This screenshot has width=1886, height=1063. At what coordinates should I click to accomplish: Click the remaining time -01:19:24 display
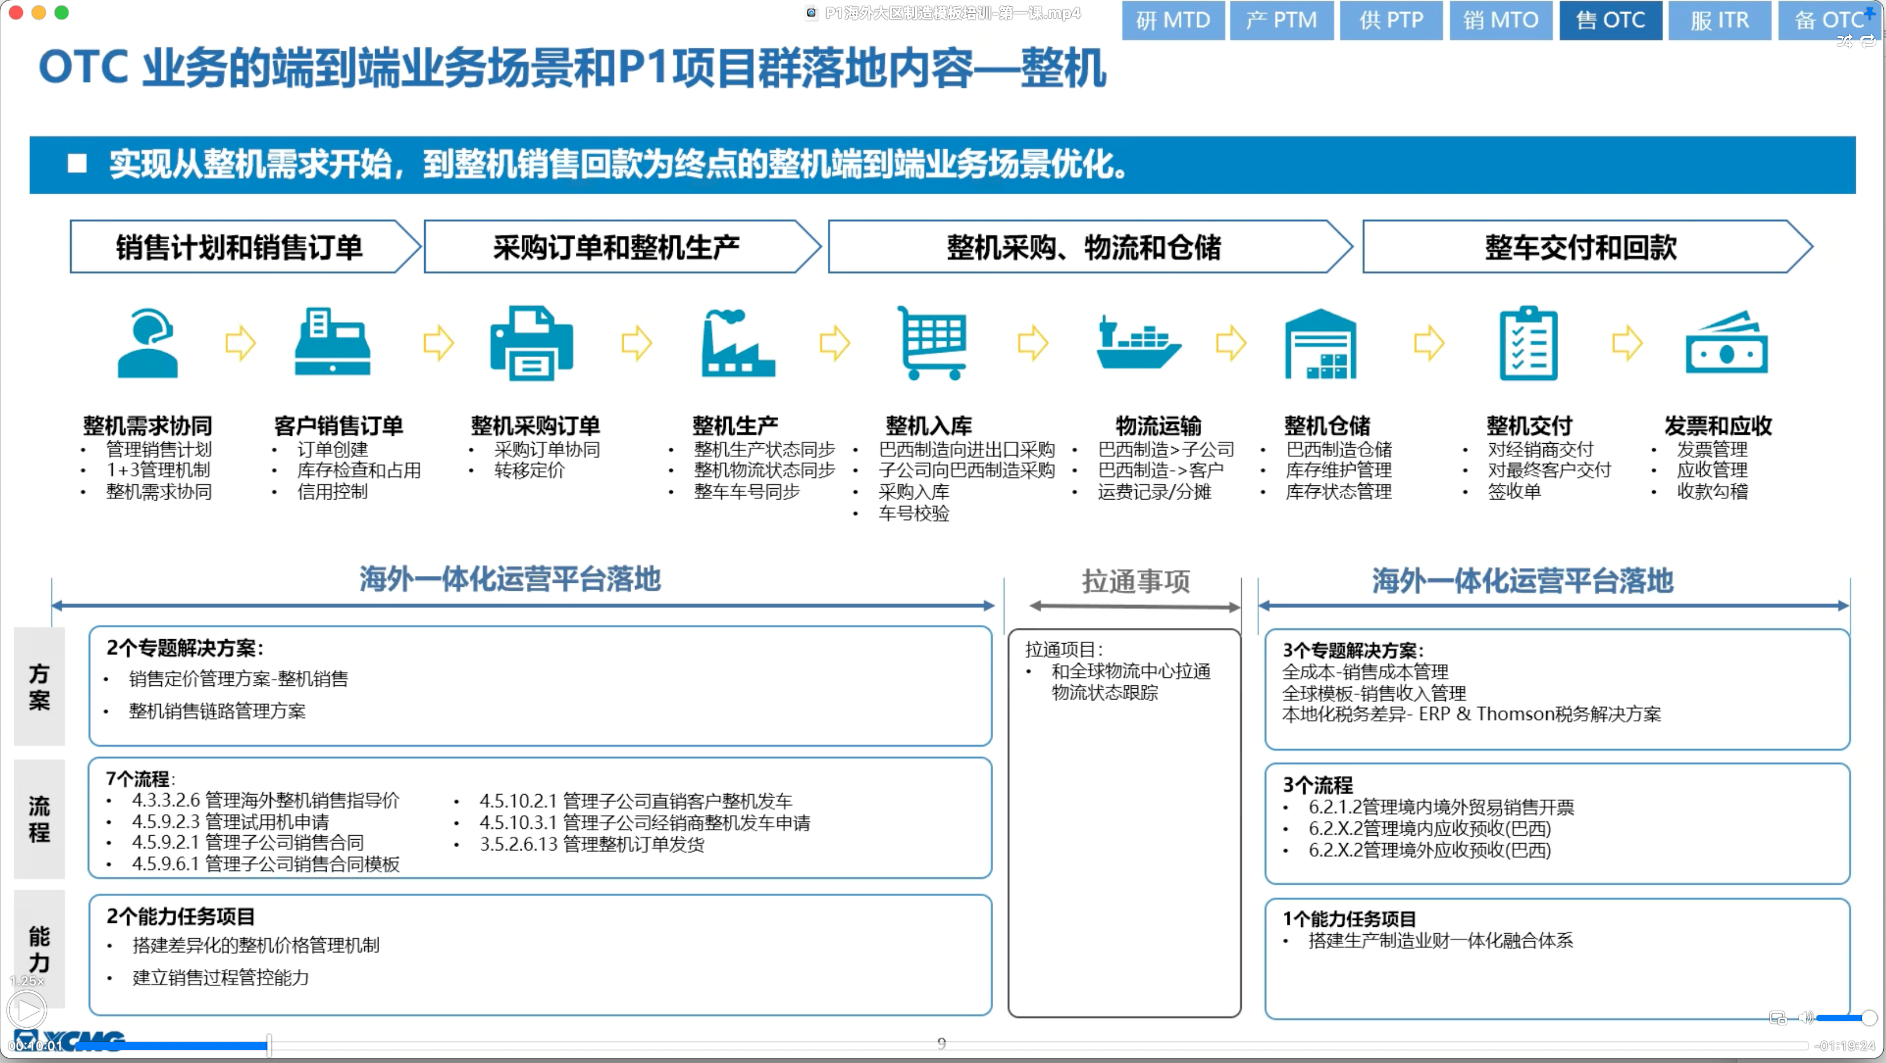click(1844, 1046)
